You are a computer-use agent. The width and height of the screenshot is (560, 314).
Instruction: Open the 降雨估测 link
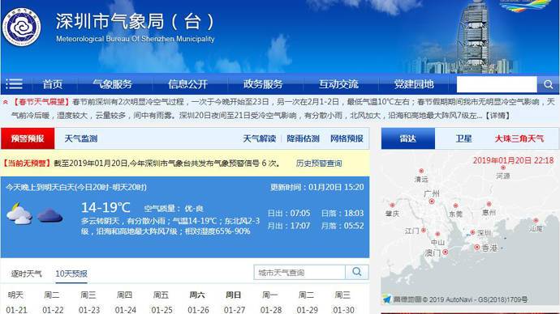(x=303, y=138)
